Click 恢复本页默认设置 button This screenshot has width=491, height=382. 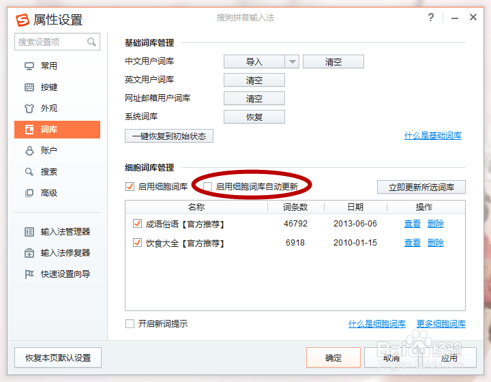click(x=58, y=357)
